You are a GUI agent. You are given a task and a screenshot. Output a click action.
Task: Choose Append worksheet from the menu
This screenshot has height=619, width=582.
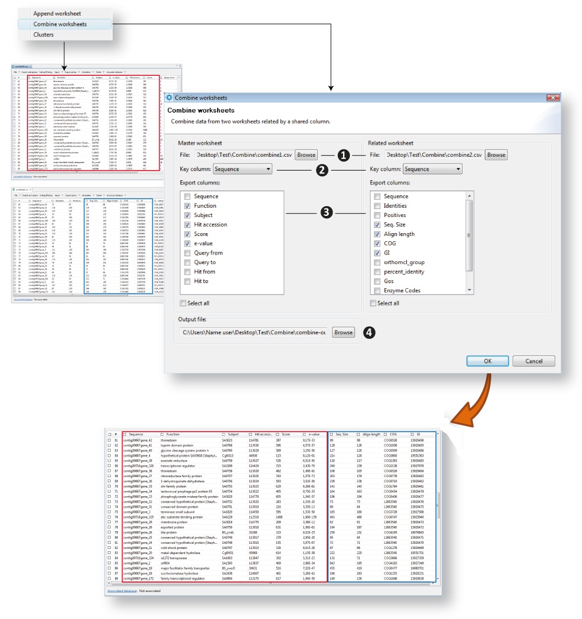click(57, 13)
